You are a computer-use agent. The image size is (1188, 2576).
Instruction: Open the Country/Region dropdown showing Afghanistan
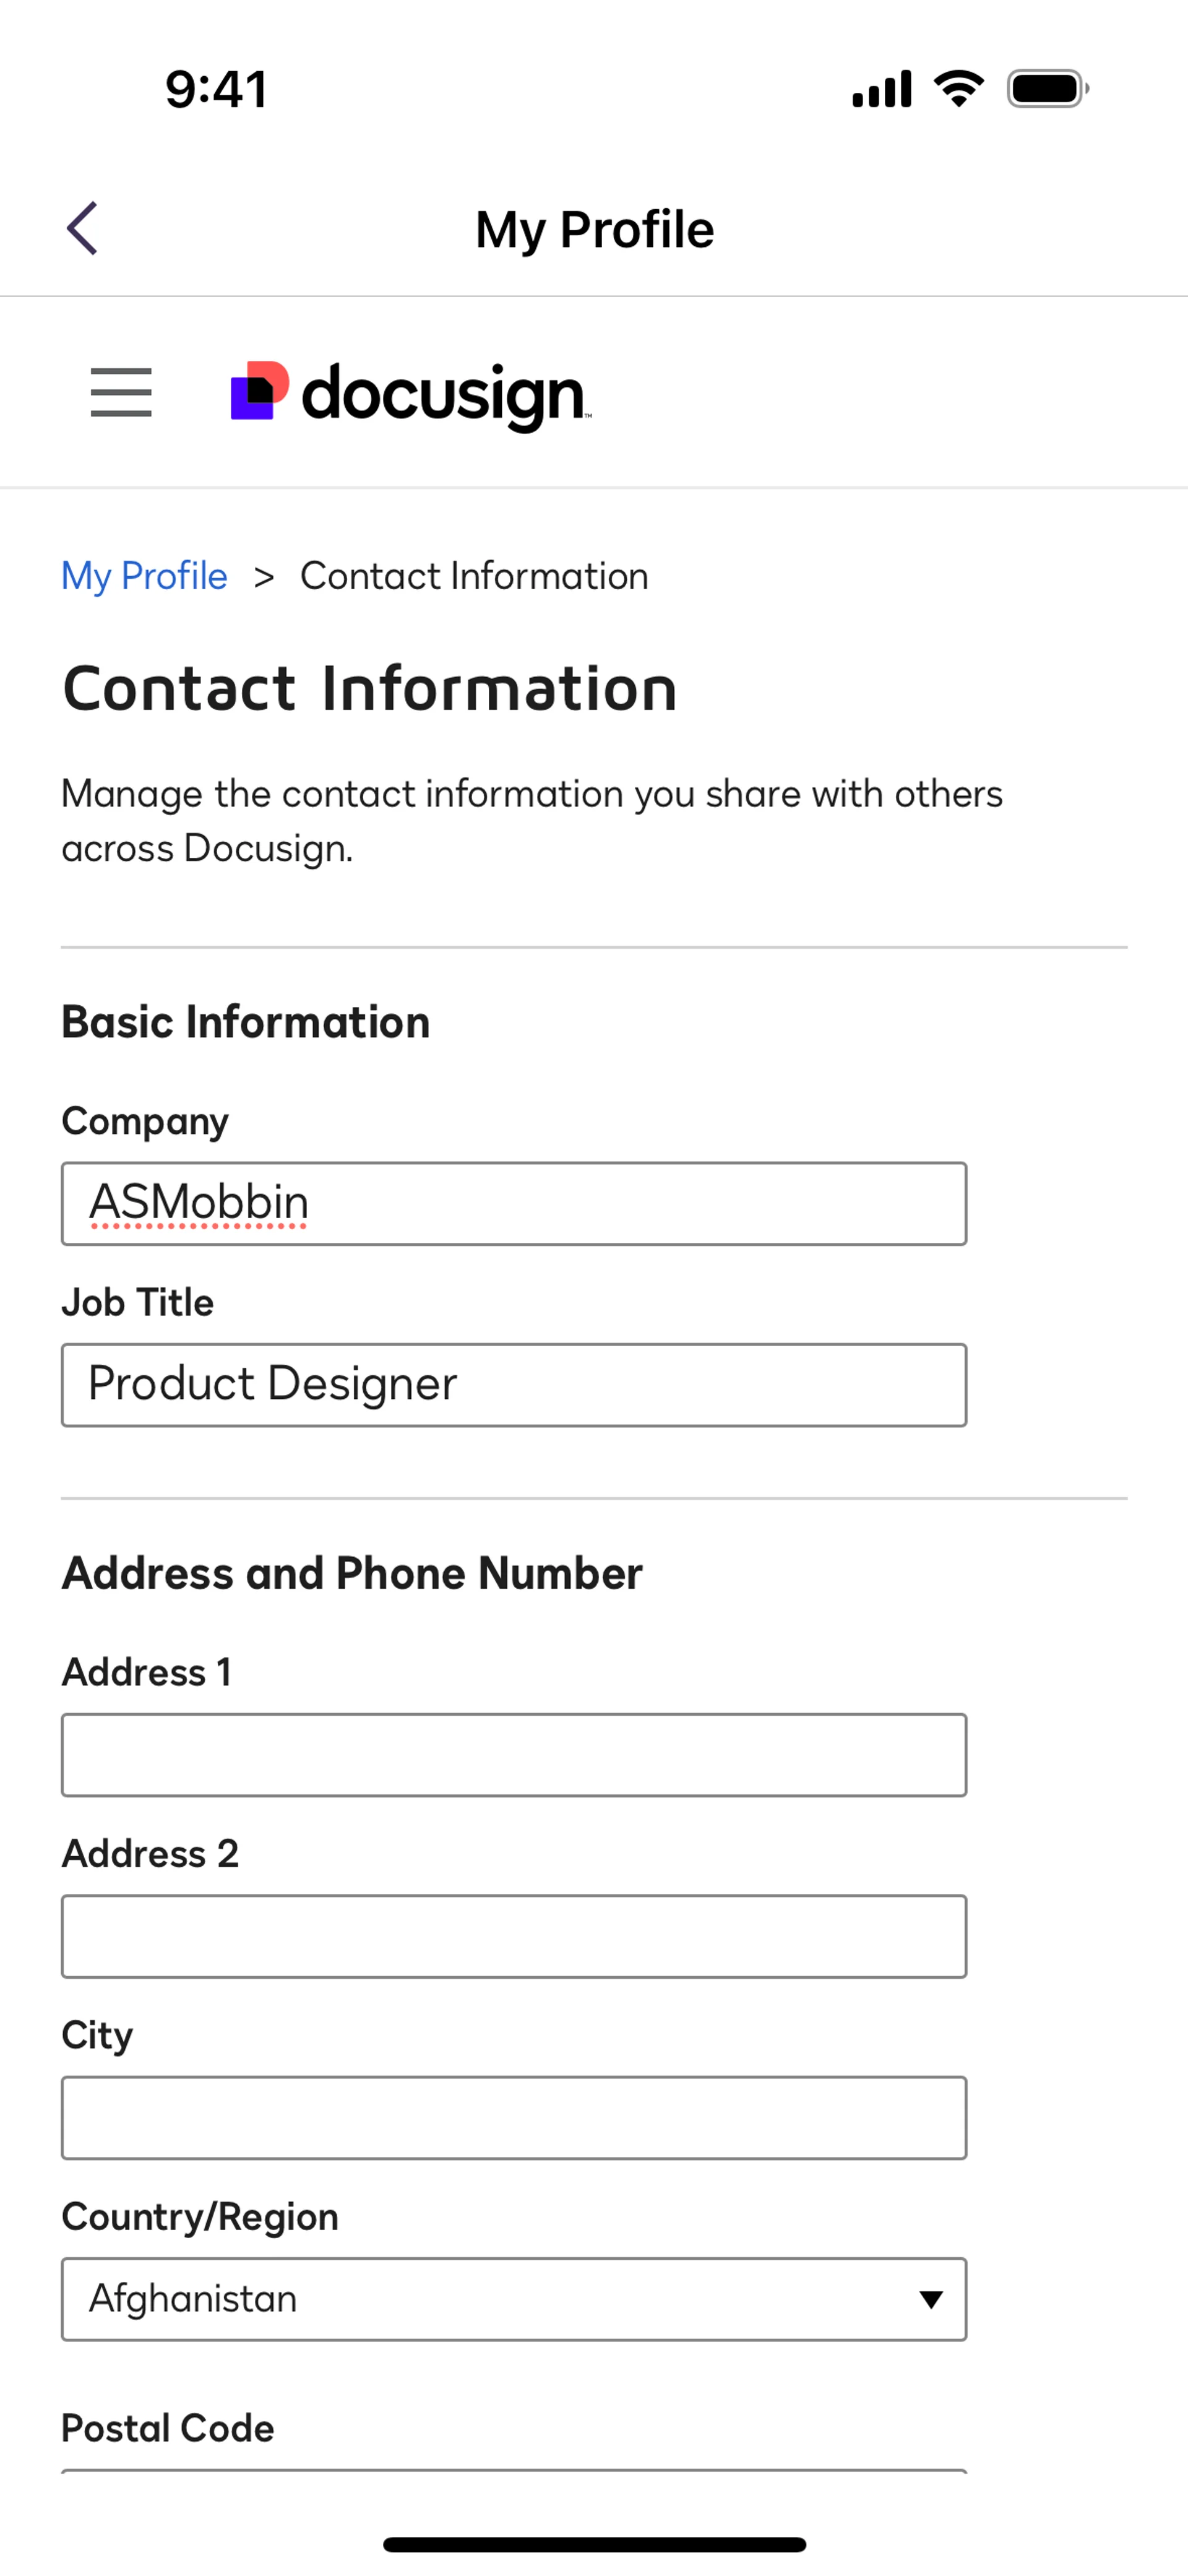513,2299
